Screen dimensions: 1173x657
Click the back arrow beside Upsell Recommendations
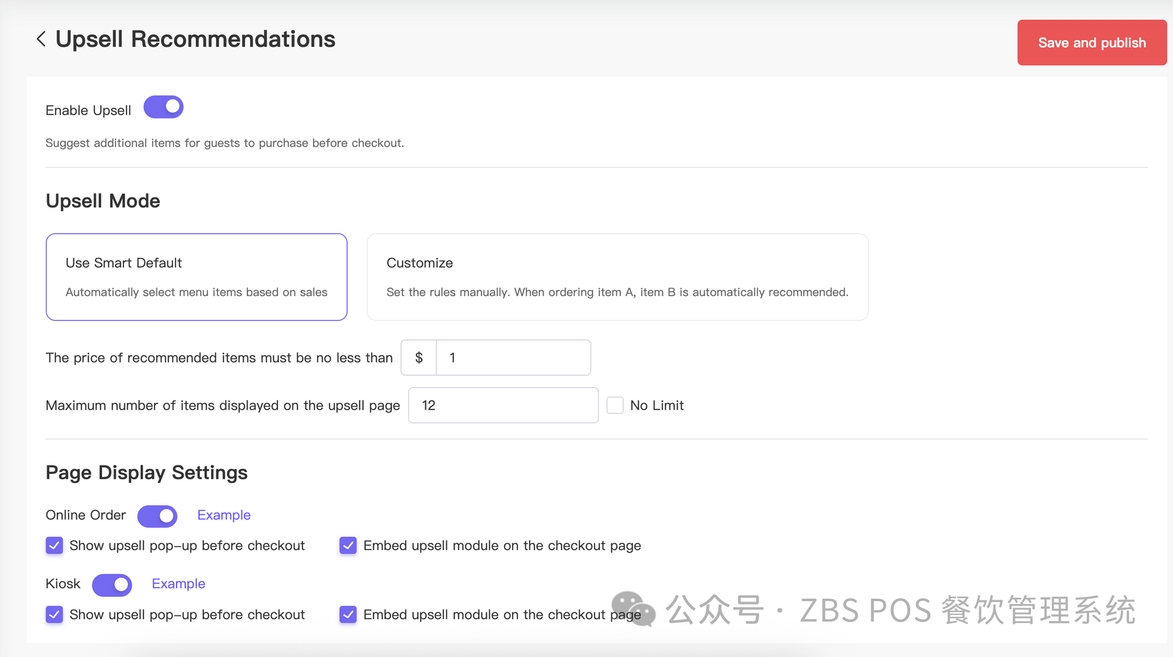tap(41, 39)
